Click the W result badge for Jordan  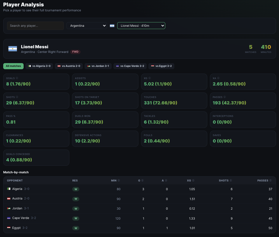pos(76,209)
